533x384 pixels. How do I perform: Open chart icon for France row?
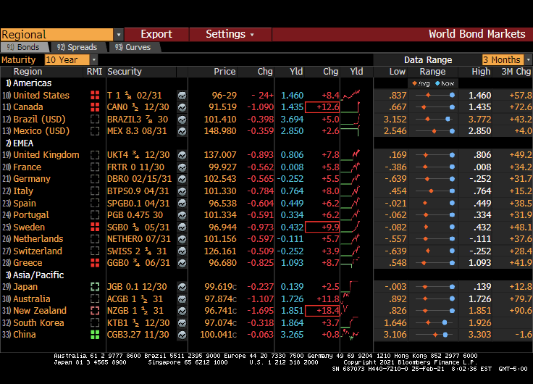182,167
